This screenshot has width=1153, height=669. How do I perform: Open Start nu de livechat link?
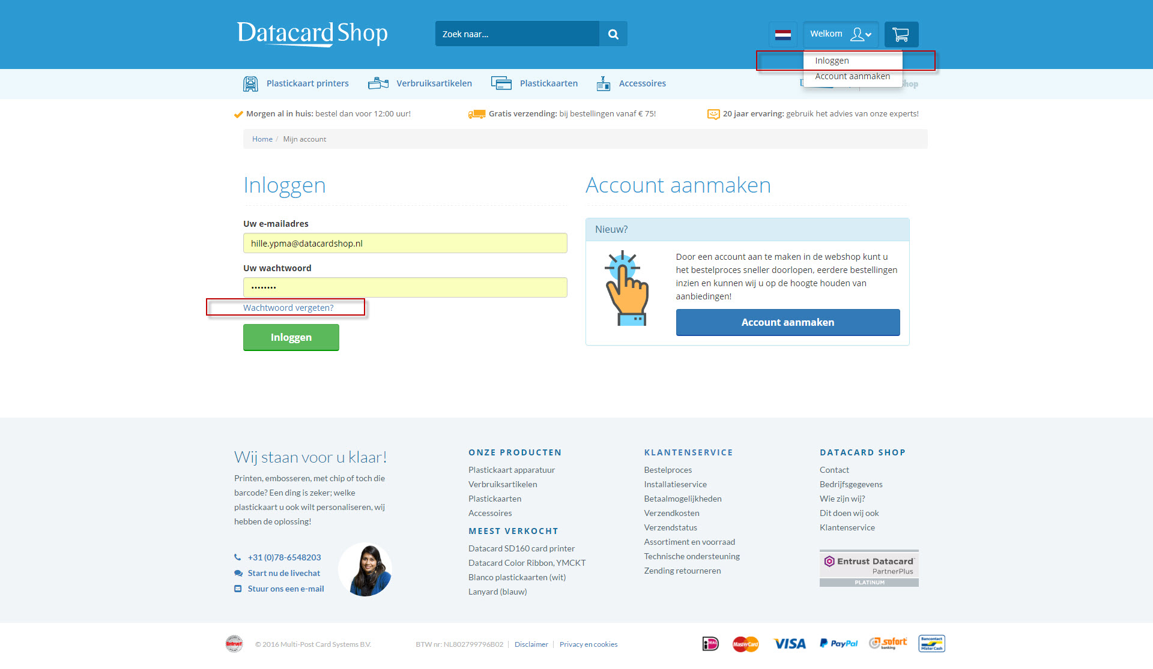[284, 573]
